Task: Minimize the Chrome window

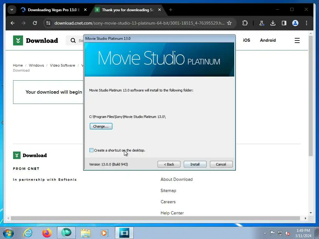Action: point(278,10)
